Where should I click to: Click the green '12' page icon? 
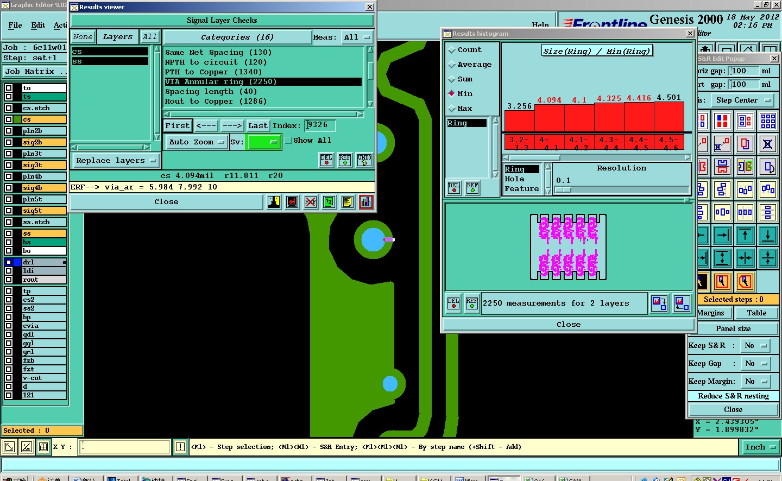(329, 202)
